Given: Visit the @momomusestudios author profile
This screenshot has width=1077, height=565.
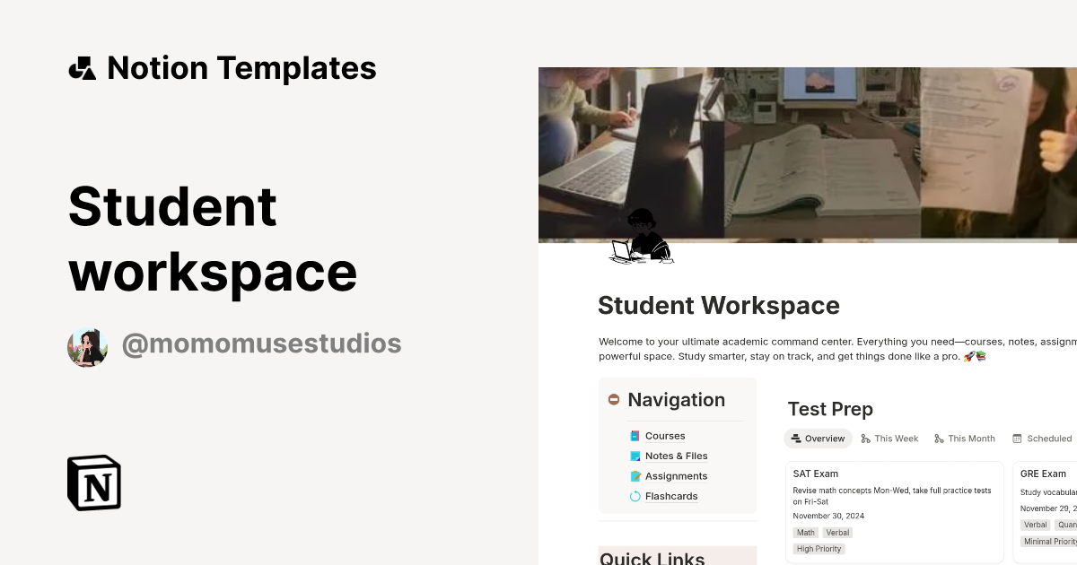Looking at the screenshot, I should coord(261,343).
